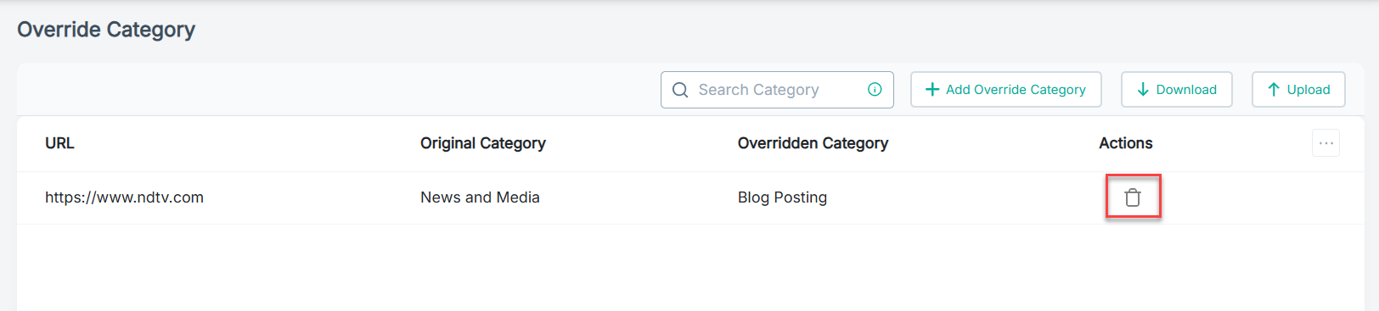The width and height of the screenshot is (1379, 311).
Task: Sort by Original Category column
Action: pyautogui.click(x=483, y=143)
